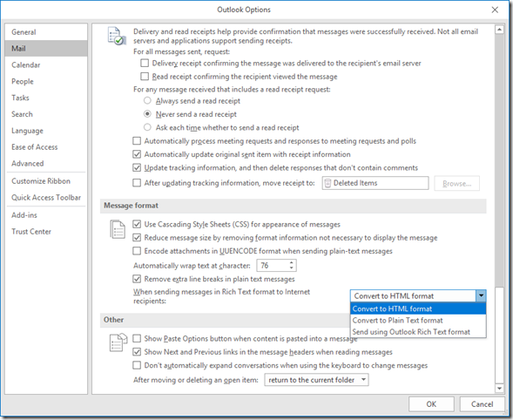This screenshot has height=420, width=513.
Task: Increase wrap text character stepper value
Action: click(x=291, y=262)
